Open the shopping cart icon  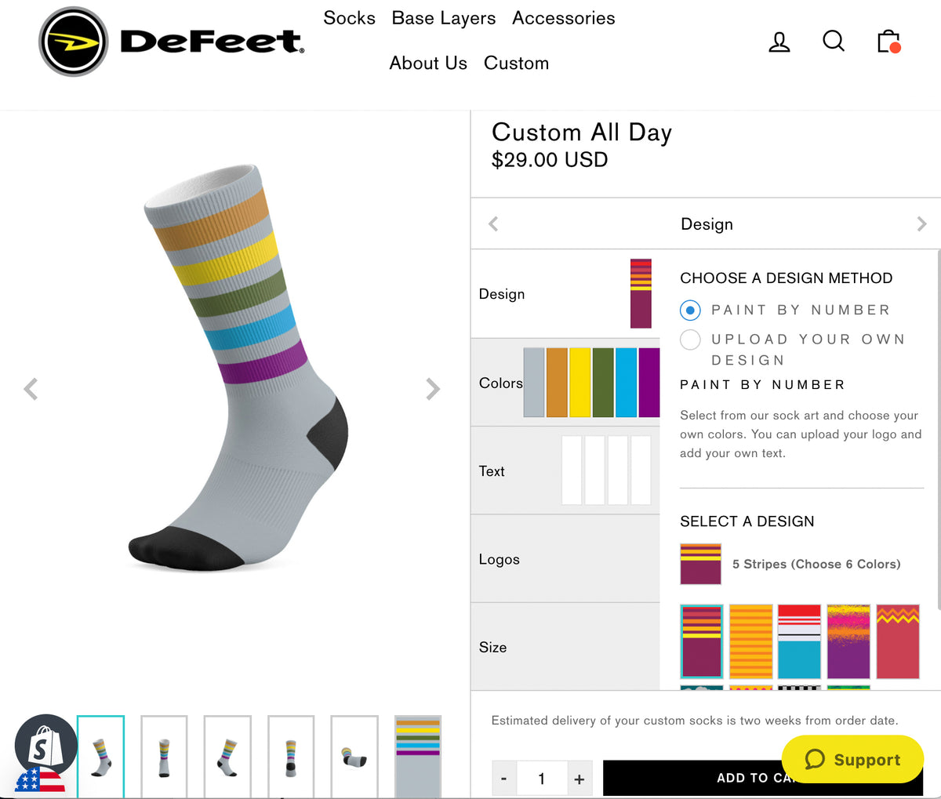[888, 42]
